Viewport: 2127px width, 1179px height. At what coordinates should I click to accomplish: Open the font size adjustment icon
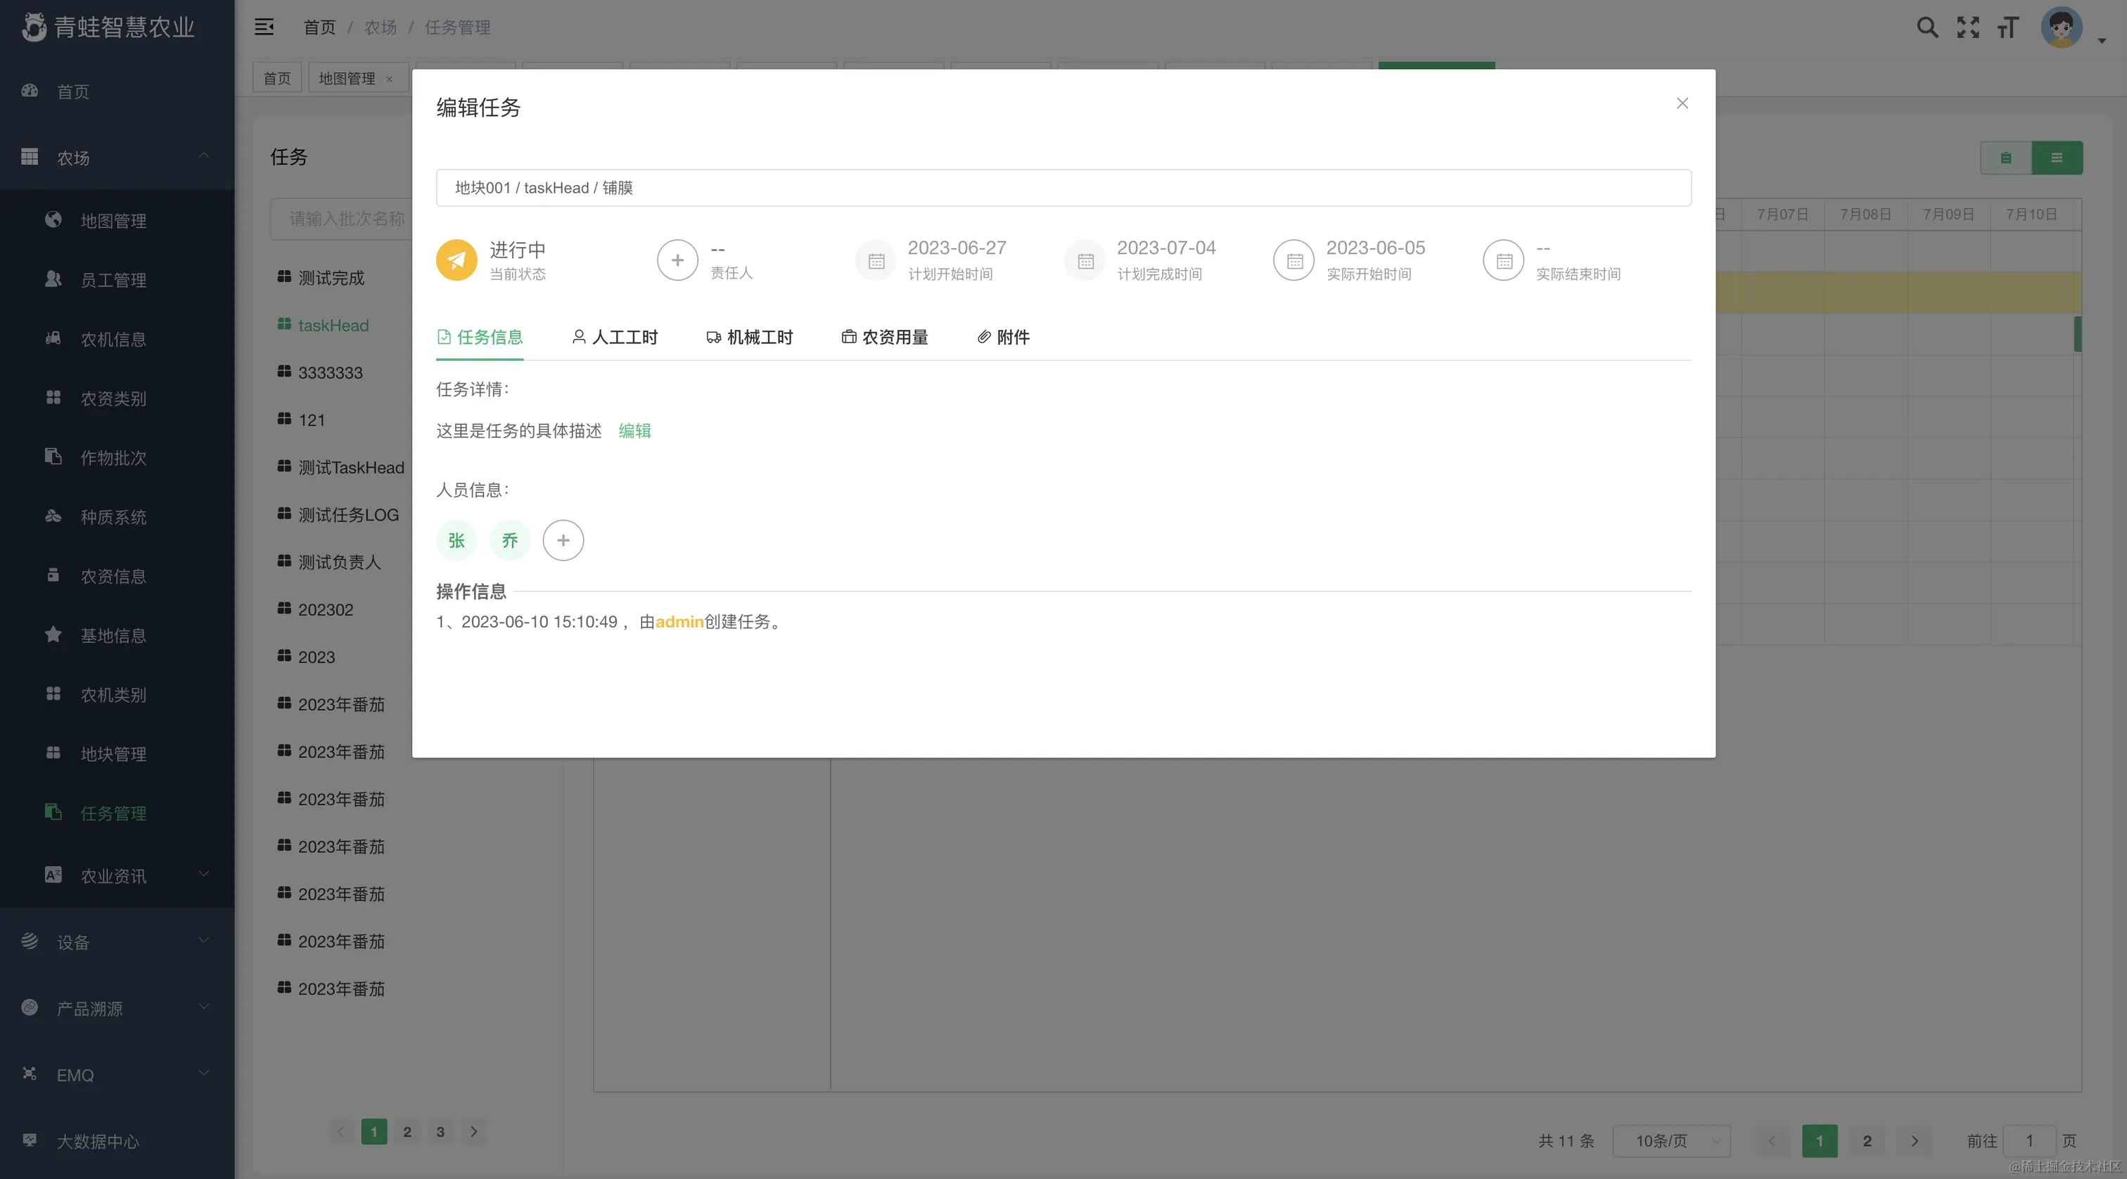(2008, 27)
